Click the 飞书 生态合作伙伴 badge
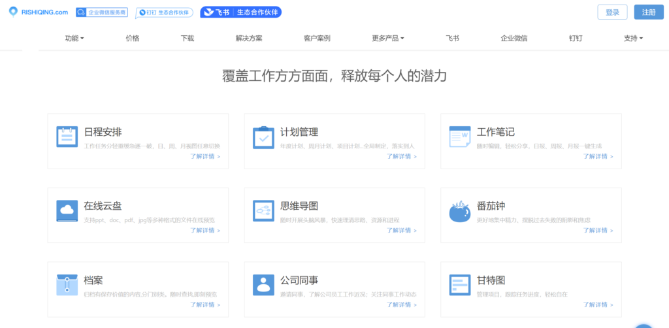Image resolution: width=669 pixels, height=328 pixels. pos(240,12)
